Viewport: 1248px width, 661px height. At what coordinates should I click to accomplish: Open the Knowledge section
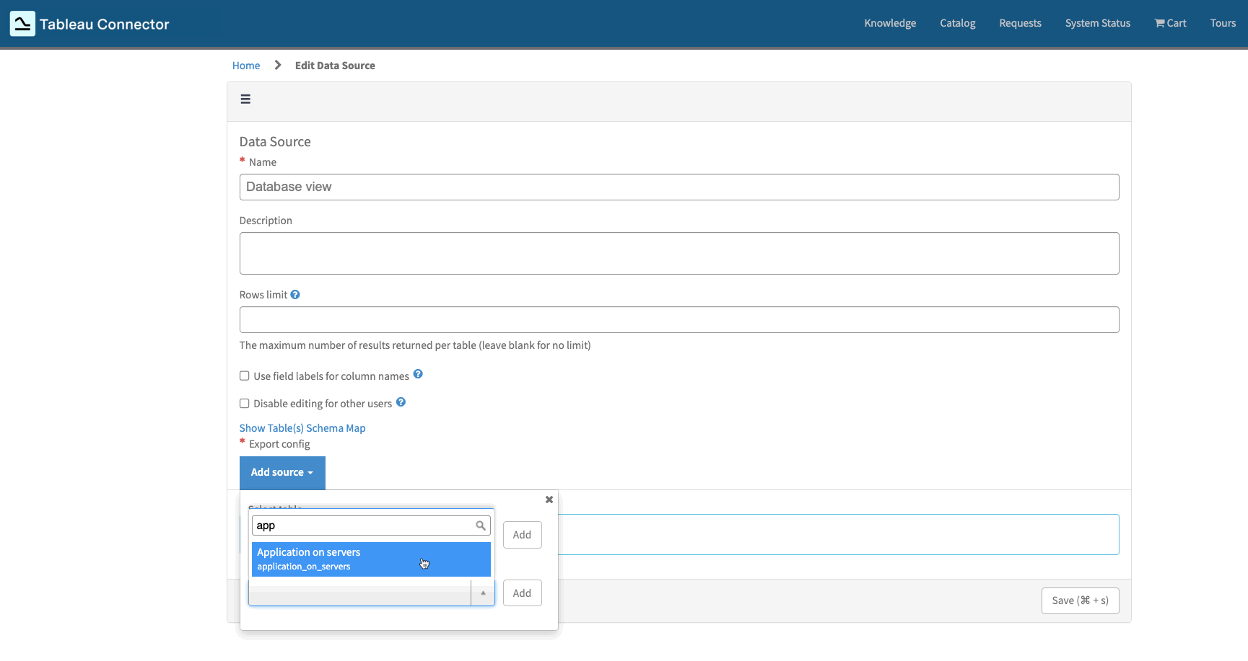pyautogui.click(x=889, y=23)
